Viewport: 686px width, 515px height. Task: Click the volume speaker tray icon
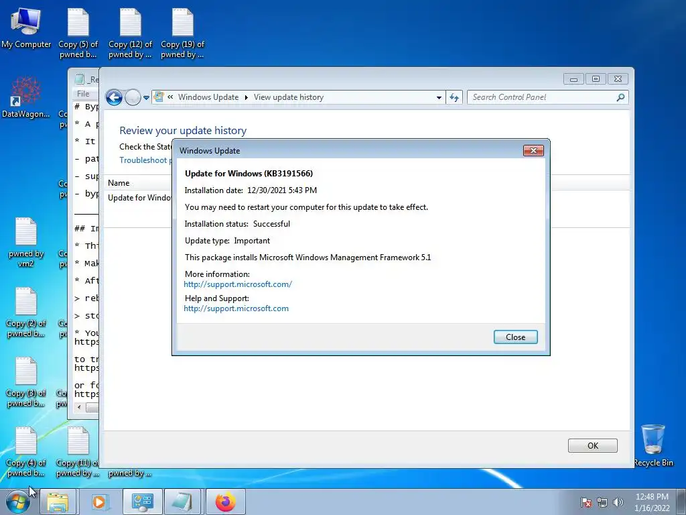click(618, 502)
